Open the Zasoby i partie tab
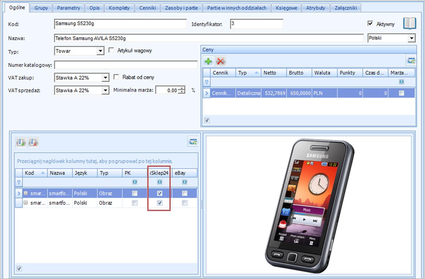This screenshot has width=425, height=279. [x=181, y=8]
